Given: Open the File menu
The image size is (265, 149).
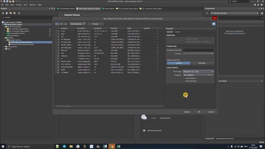Looking at the screenshot, I should click(2, 5).
